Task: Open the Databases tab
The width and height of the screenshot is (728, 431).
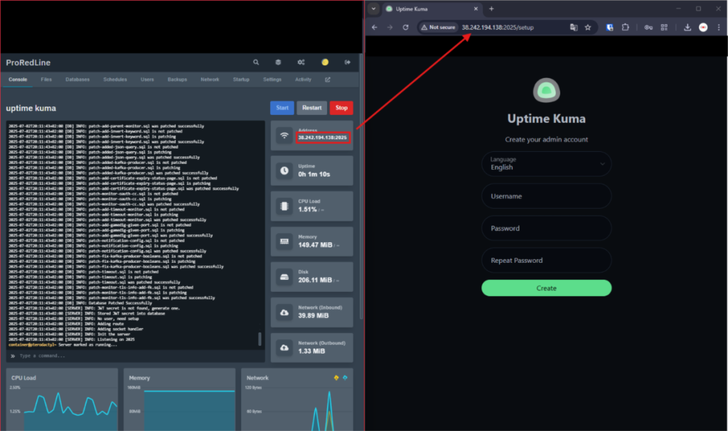Action: click(77, 80)
